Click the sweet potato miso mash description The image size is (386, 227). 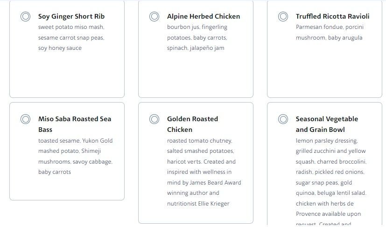click(x=71, y=37)
